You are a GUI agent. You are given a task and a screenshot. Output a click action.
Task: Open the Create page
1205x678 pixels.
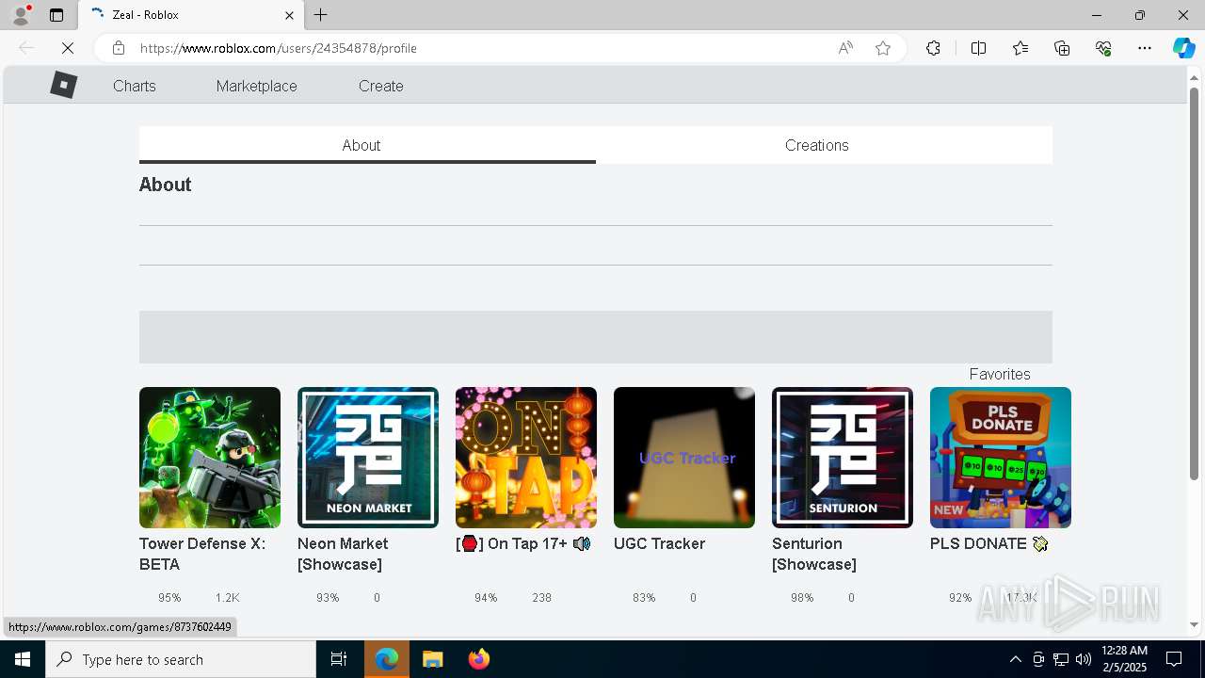(381, 86)
